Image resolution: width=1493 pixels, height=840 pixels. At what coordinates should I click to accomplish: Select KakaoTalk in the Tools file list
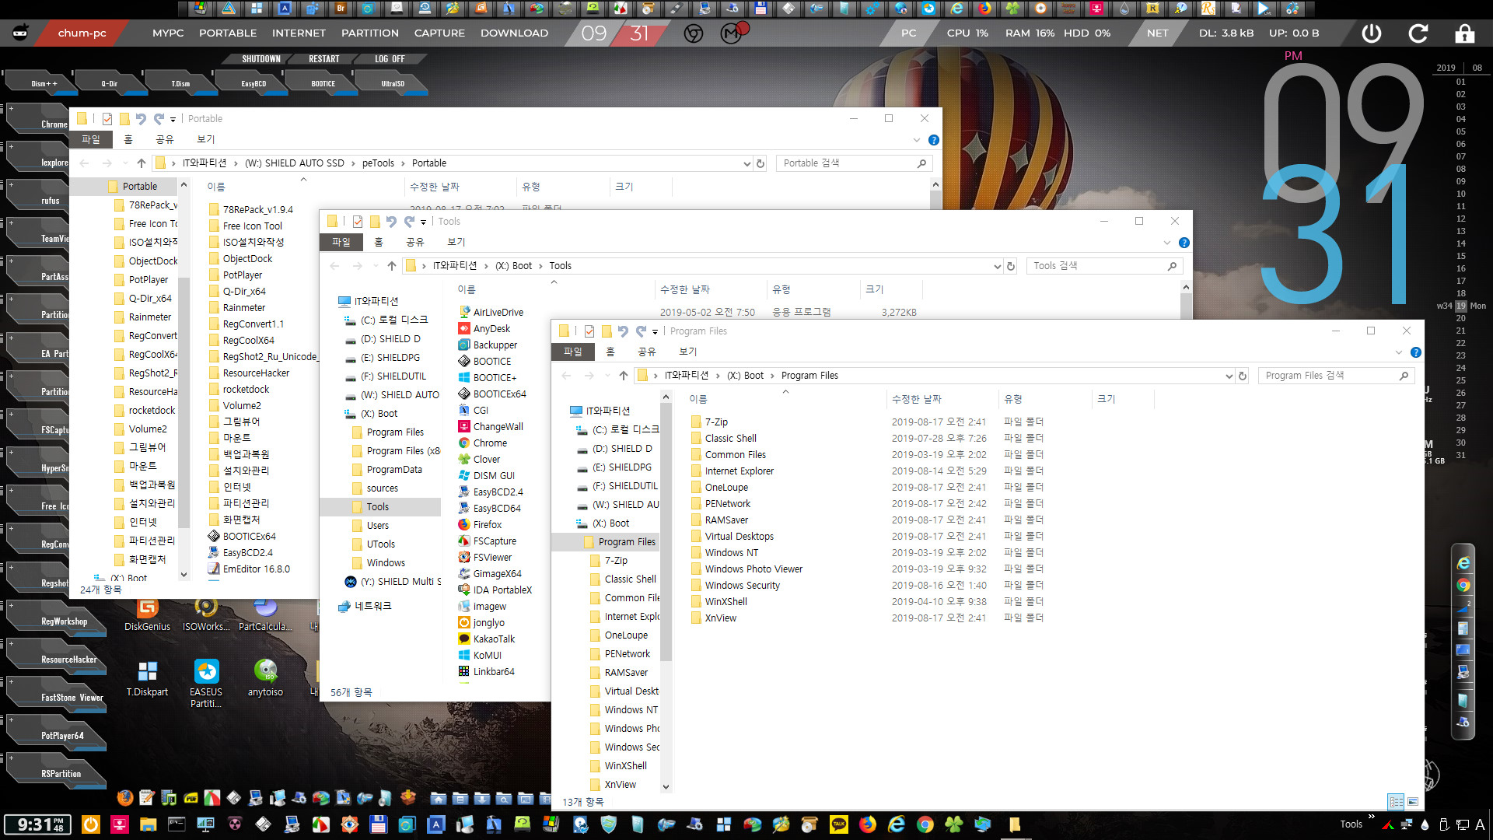coord(487,639)
